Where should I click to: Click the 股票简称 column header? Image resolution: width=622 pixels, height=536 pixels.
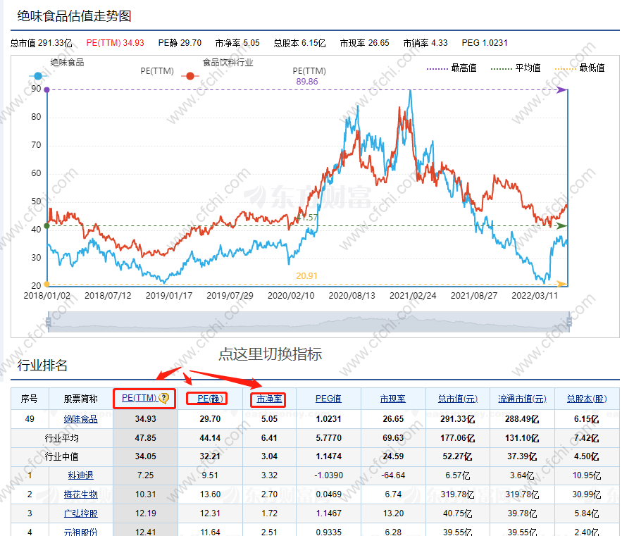[x=80, y=399]
